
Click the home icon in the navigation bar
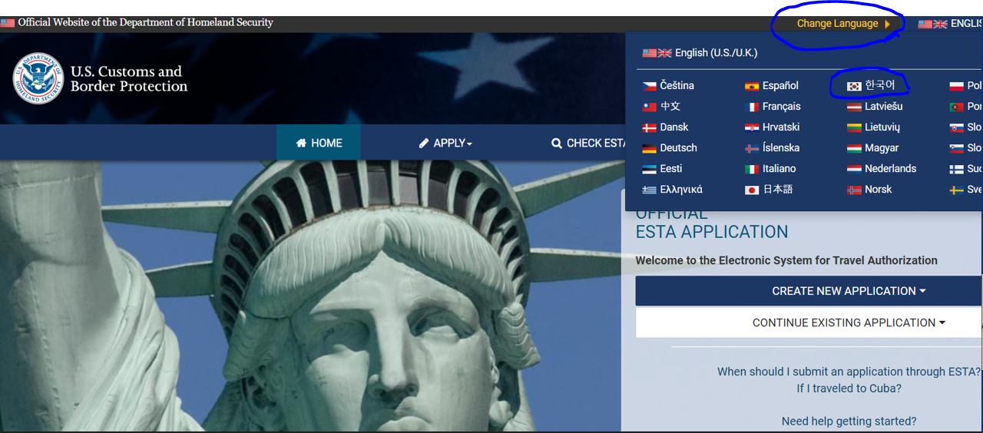(301, 143)
